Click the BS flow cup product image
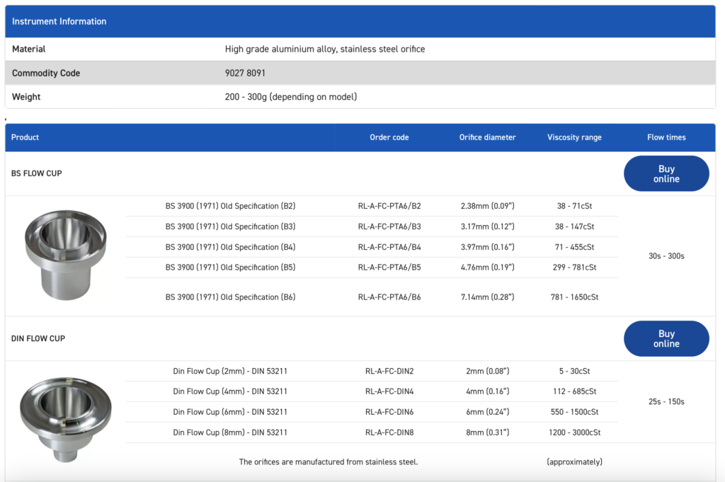 pos(65,255)
